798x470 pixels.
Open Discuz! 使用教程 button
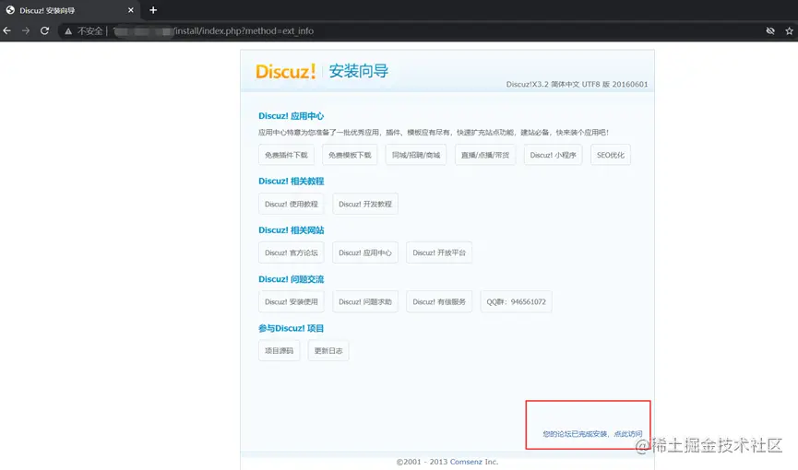(x=292, y=204)
